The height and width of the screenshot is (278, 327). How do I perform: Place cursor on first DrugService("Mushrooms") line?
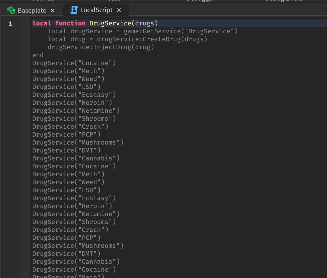(78, 142)
